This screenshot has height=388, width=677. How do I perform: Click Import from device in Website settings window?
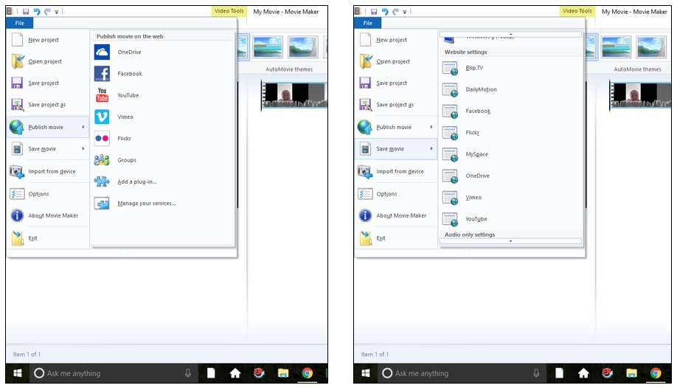[396, 172]
